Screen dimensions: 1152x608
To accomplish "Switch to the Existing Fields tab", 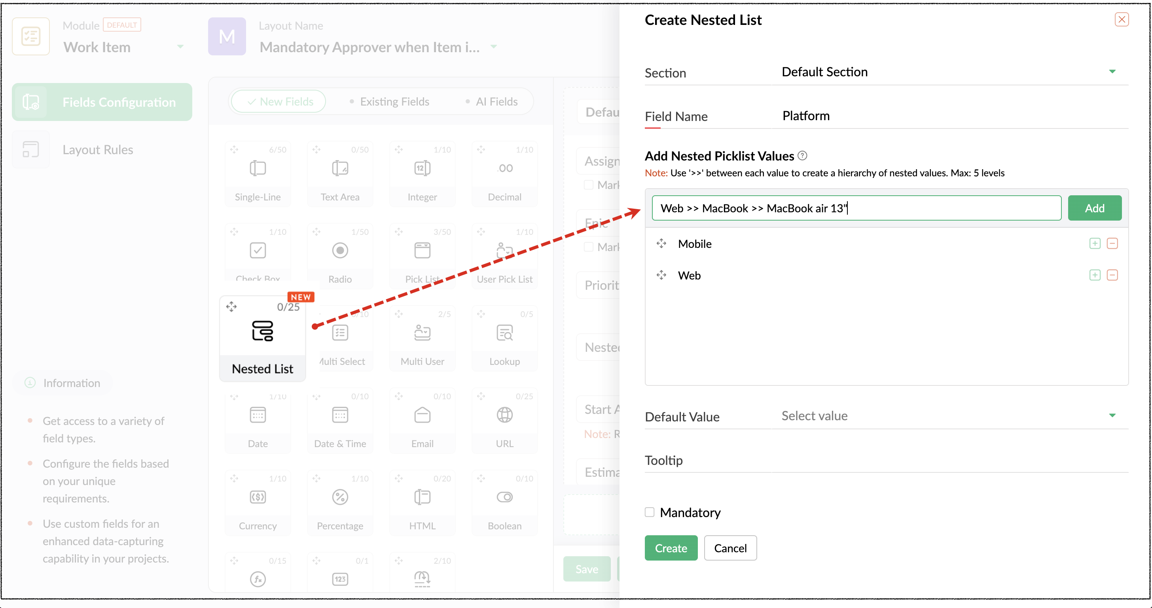I will pos(394,102).
